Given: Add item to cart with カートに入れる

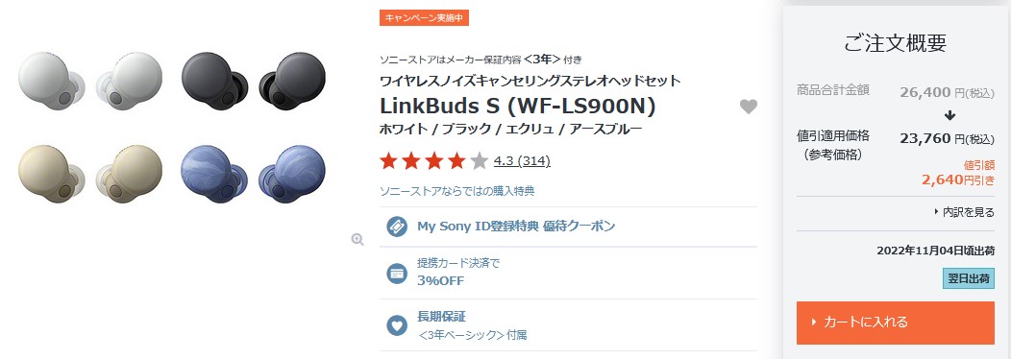Looking at the screenshot, I should pyautogui.click(x=895, y=323).
